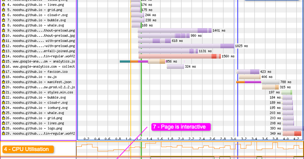The height and width of the screenshot is (159, 304).
Task: Click the lock icon on row 21 styles.min.css
Action: pyautogui.click(x=4, y=92)
